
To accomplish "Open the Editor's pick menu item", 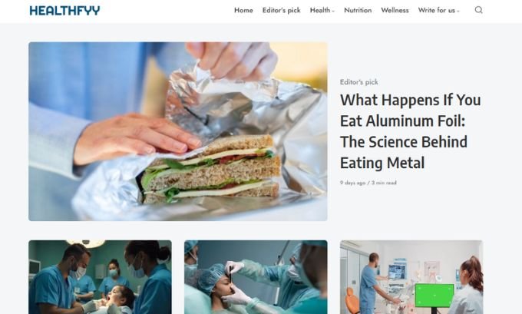I will click(281, 10).
